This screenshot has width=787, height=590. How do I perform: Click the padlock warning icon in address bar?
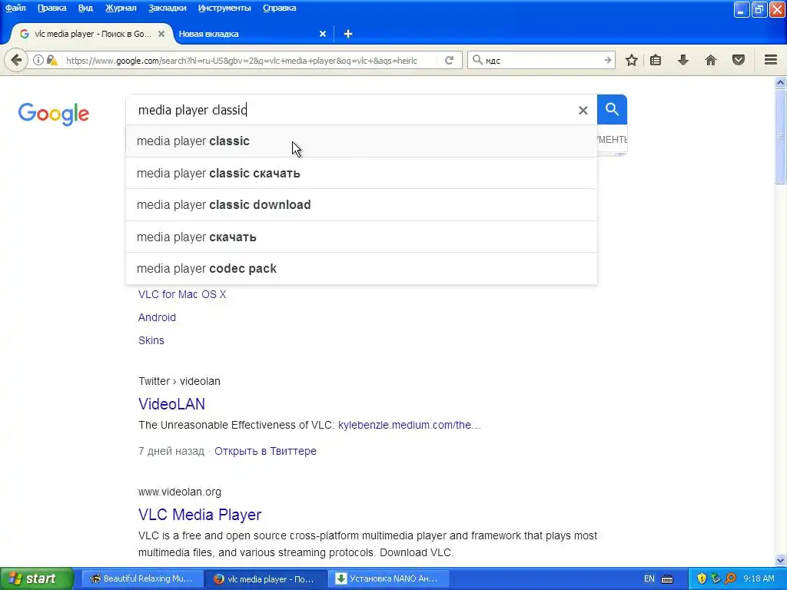pyautogui.click(x=52, y=60)
